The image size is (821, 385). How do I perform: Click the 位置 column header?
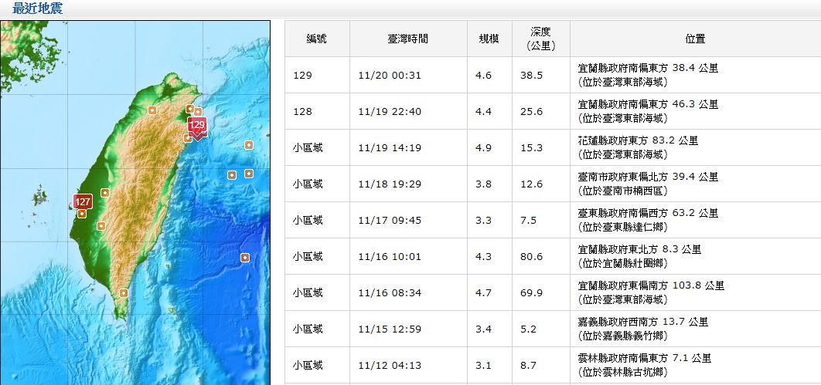coord(695,39)
